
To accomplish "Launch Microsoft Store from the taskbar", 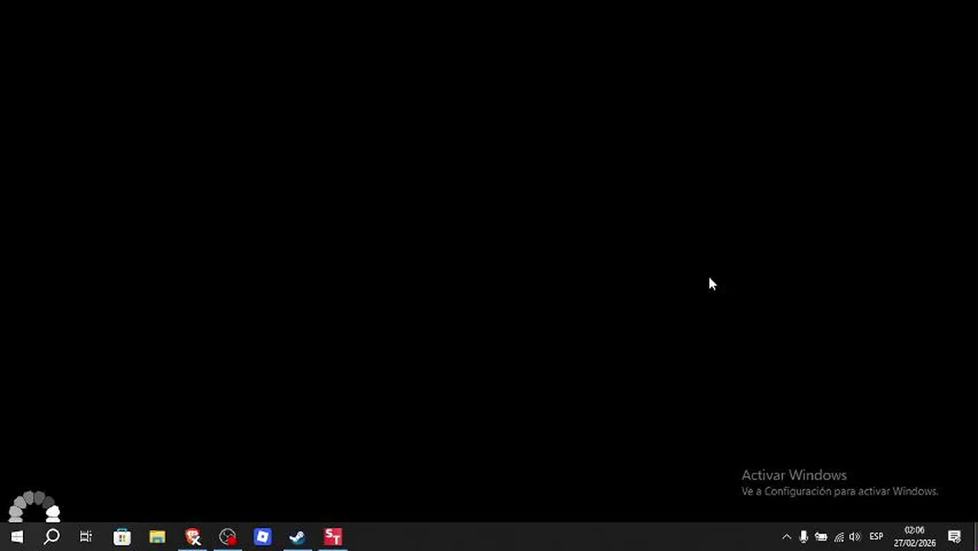I will click(122, 537).
